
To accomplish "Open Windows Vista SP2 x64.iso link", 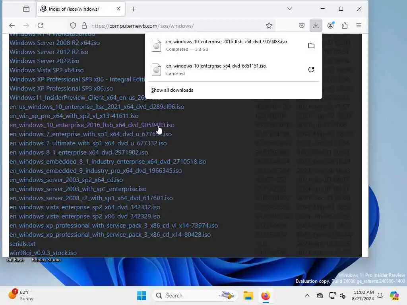I will coord(47,70).
